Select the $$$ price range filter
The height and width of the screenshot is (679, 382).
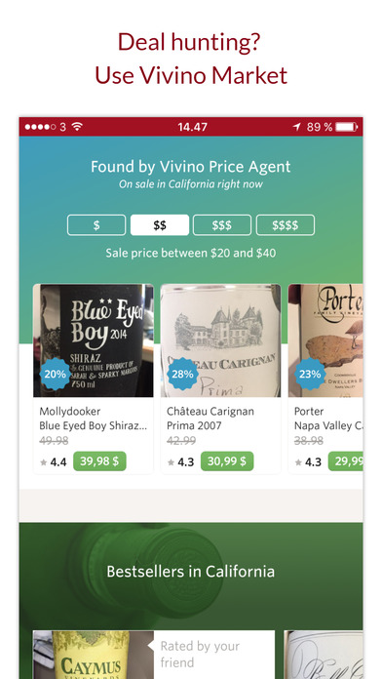click(x=222, y=225)
